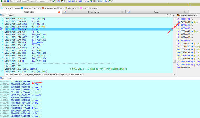Screen dimensions: 200x118
Task: Click the External symbol pink legend swatch
Action: pyautogui.click(x=81, y=8)
